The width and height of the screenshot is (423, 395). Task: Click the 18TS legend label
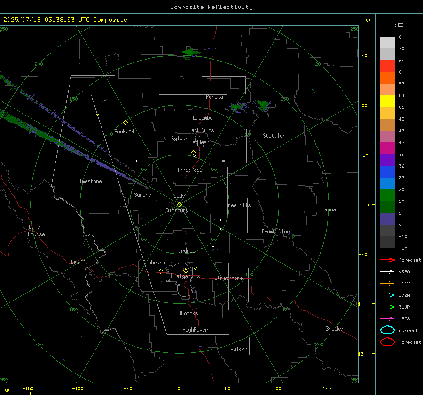(404, 319)
